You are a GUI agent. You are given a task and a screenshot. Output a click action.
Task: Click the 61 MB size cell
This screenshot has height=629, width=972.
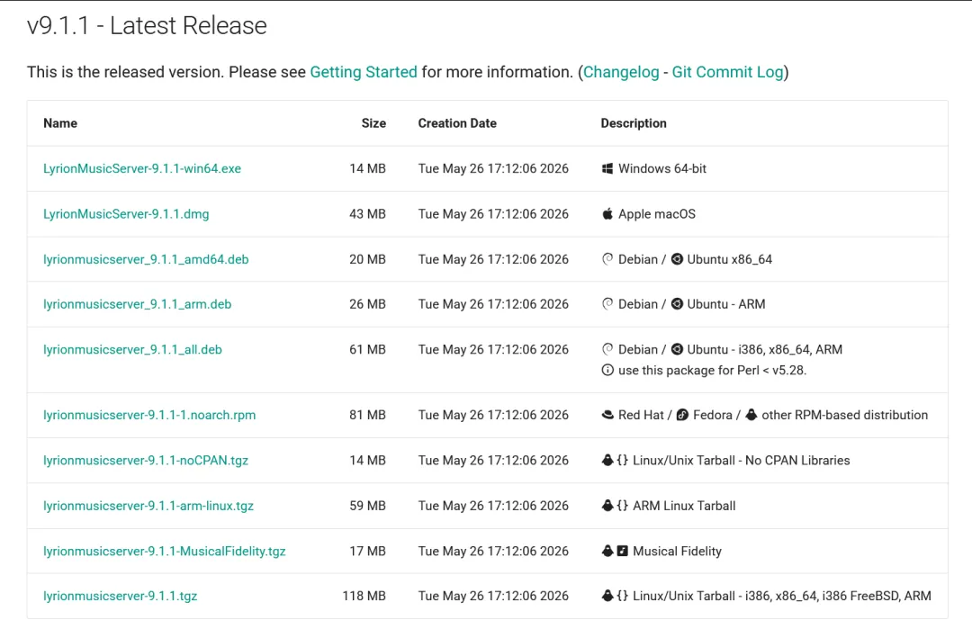coord(367,349)
